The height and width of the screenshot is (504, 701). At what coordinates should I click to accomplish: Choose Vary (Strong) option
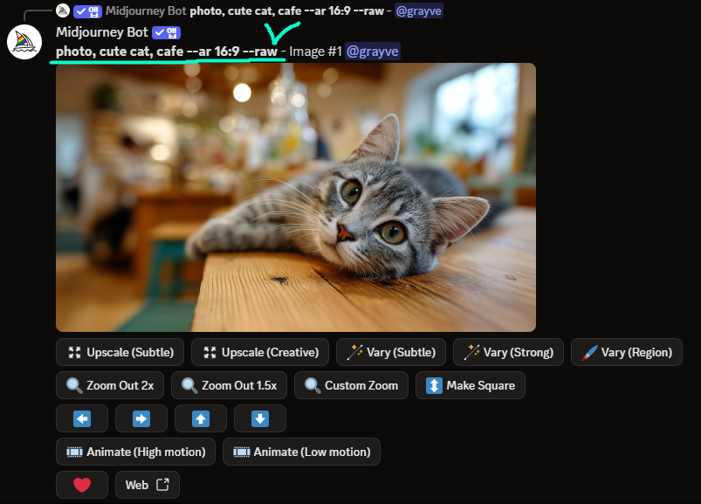(x=508, y=352)
